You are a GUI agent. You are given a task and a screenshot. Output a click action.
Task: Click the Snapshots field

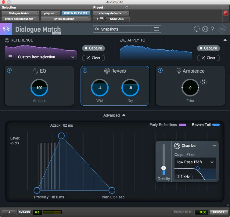click(122, 29)
